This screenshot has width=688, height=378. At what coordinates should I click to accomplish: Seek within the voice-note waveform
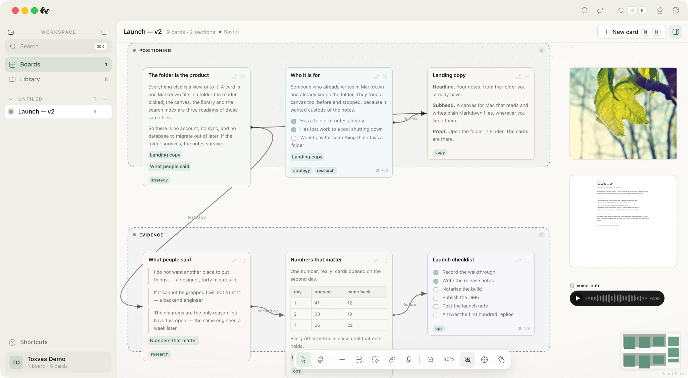[616, 298]
